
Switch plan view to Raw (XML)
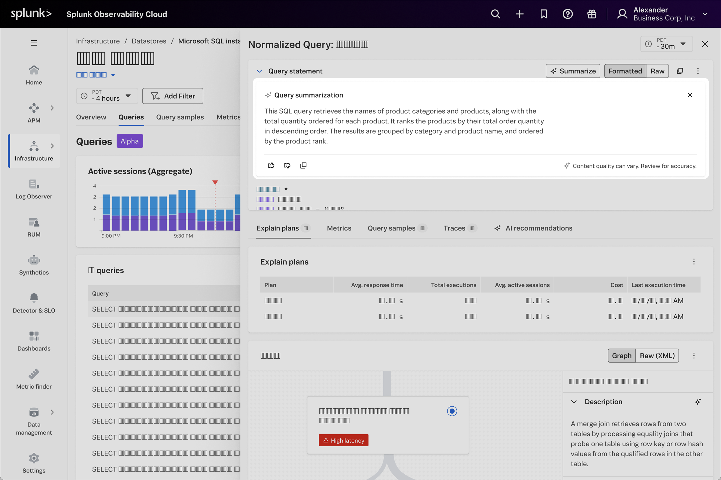(657, 356)
